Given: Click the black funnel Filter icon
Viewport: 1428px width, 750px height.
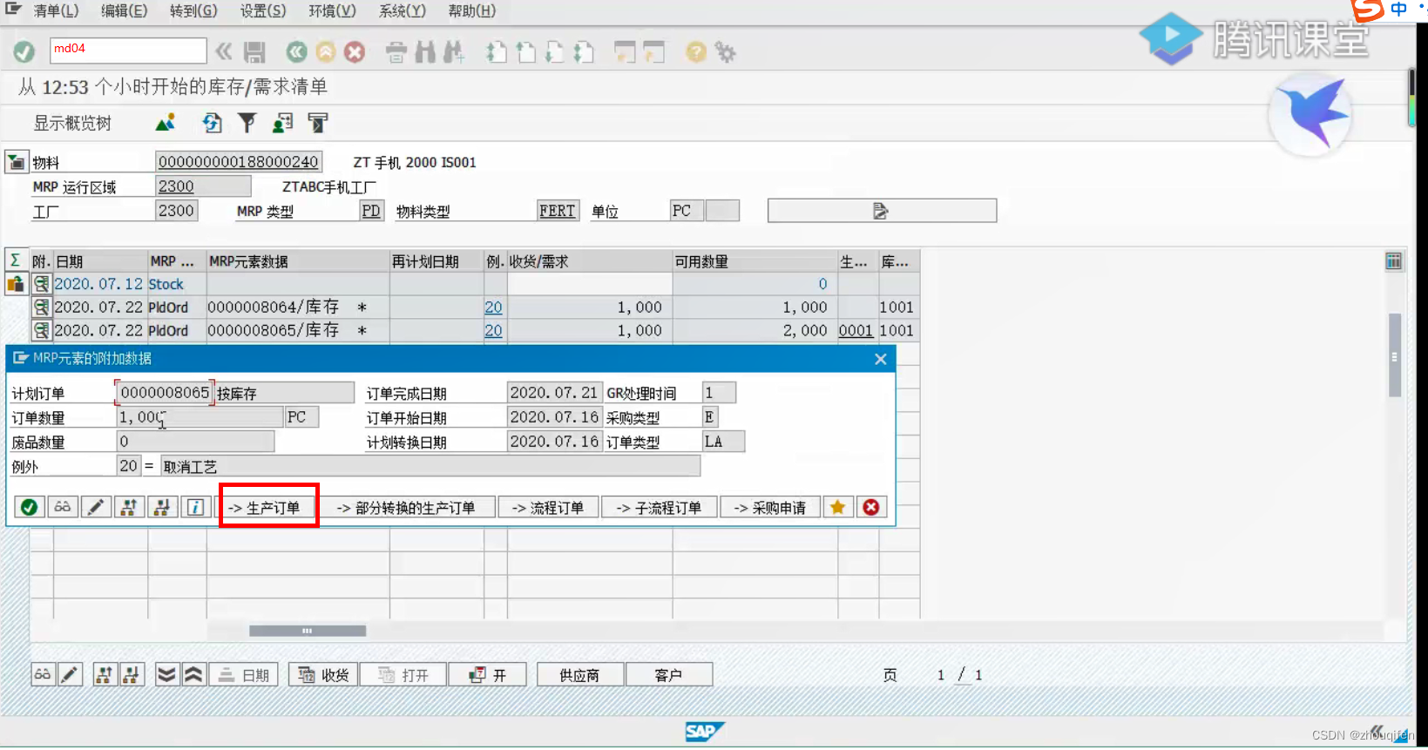Looking at the screenshot, I should pyautogui.click(x=247, y=123).
